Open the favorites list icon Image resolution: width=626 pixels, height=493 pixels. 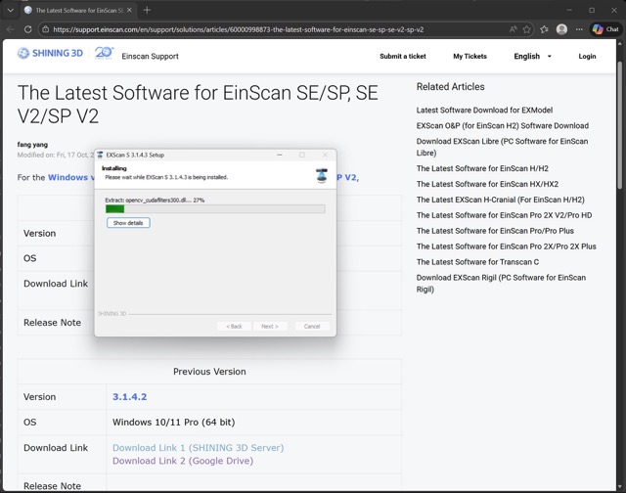tap(544, 29)
